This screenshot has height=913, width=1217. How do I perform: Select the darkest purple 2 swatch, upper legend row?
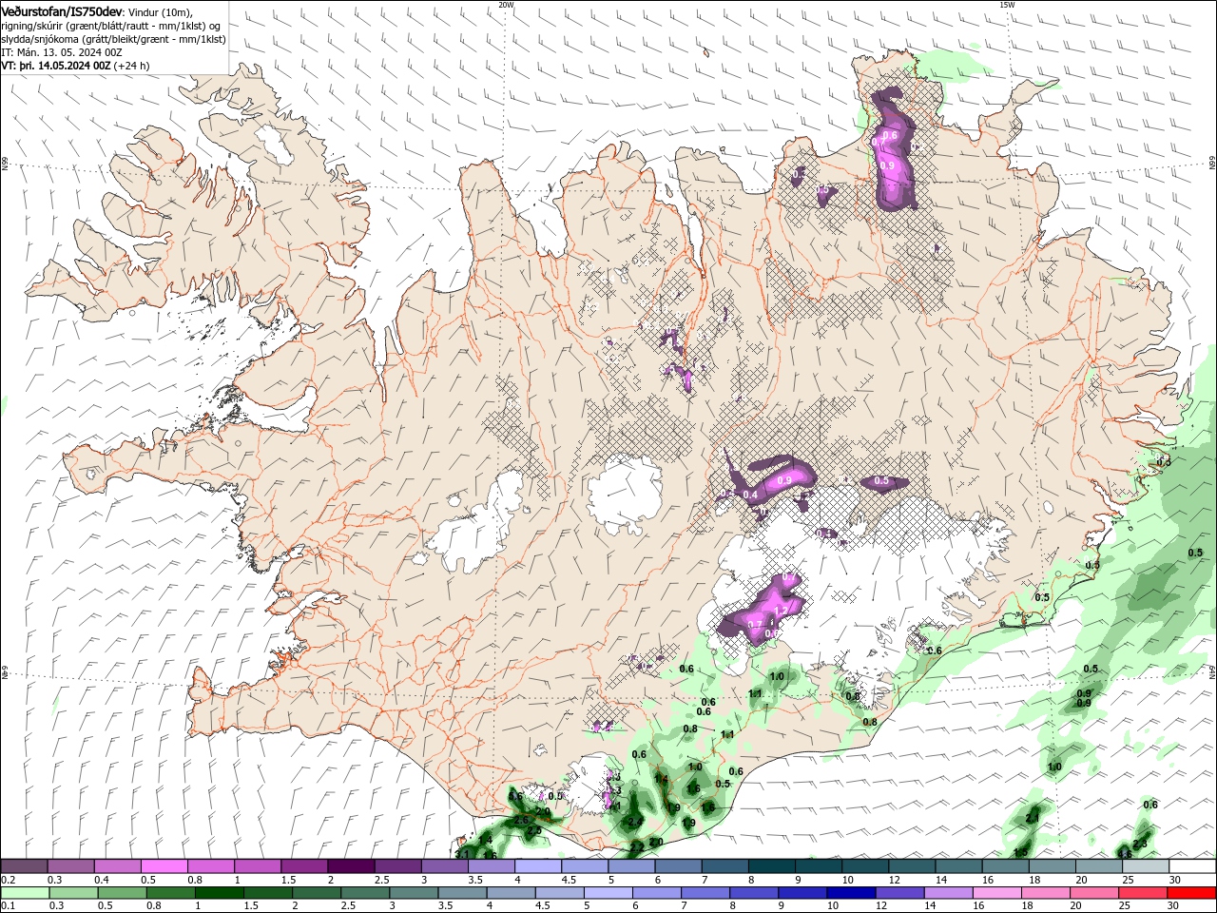(x=350, y=865)
